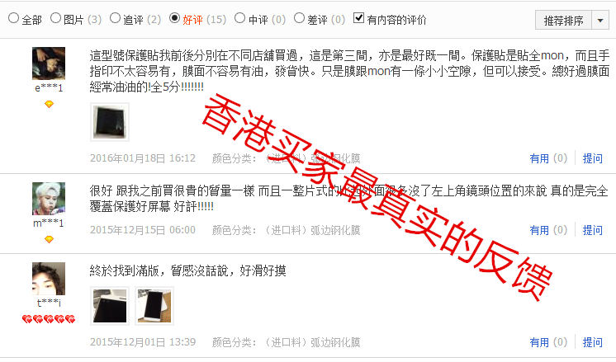Open avatar of reviewer m***1
This screenshot has width=616, height=362.
[49, 199]
